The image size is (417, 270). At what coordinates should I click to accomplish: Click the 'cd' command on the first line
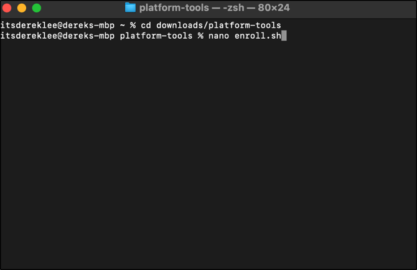[x=146, y=26]
